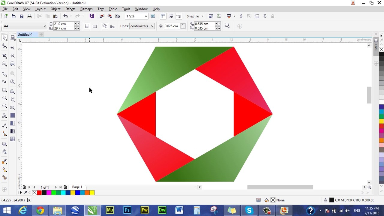The width and height of the screenshot is (384, 216).
Task: Go to next page arrow
Action: pyautogui.click(x=56, y=187)
